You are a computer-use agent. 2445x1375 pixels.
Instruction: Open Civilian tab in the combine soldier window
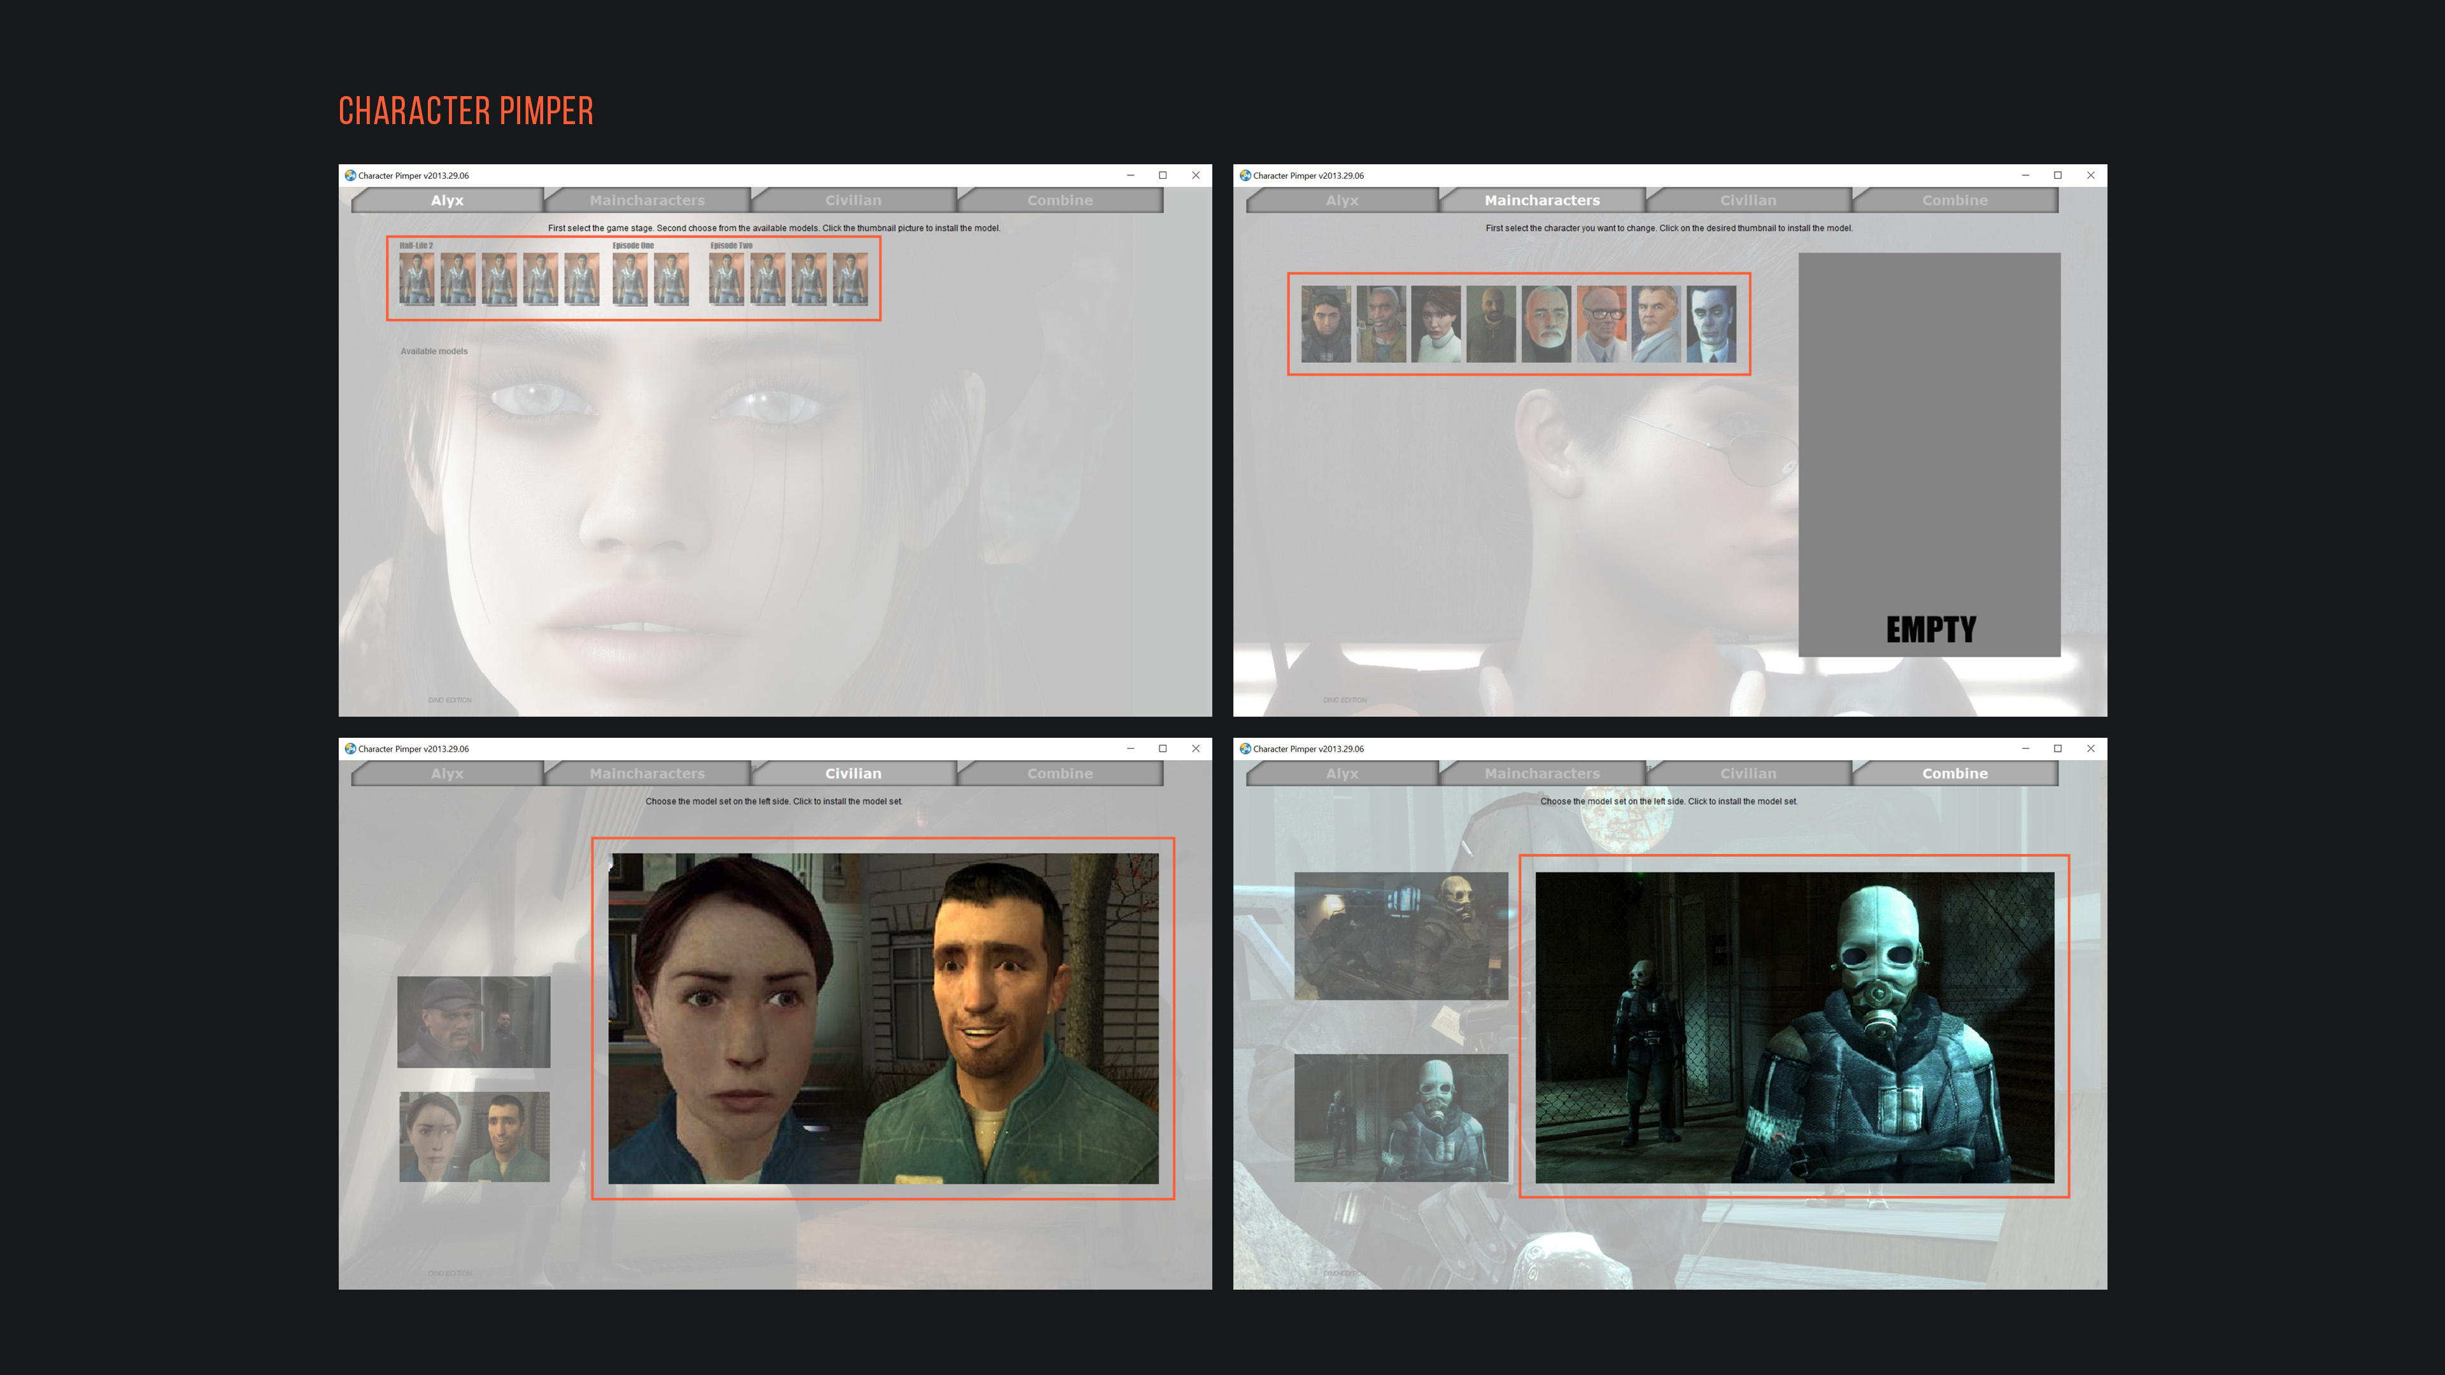(1748, 773)
